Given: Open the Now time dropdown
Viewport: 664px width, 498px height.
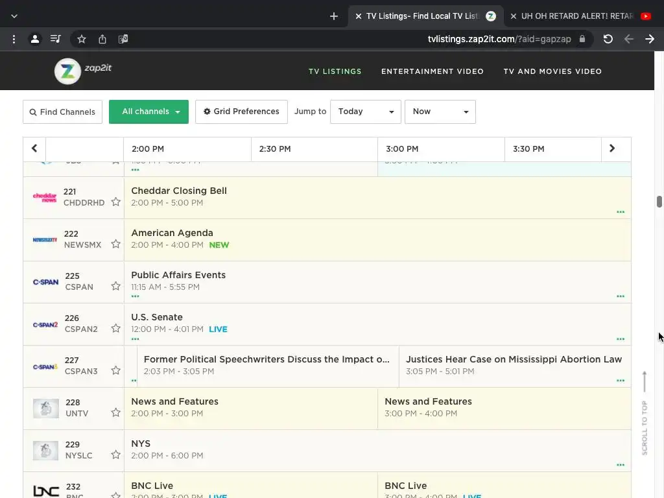Looking at the screenshot, I should (440, 112).
